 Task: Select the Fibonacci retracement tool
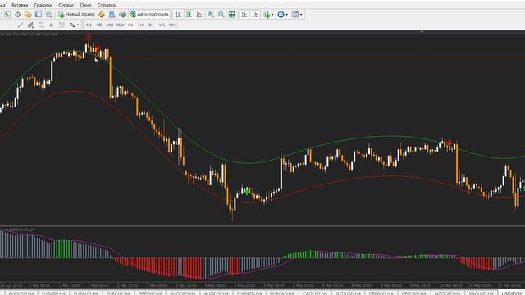(x=41, y=25)
